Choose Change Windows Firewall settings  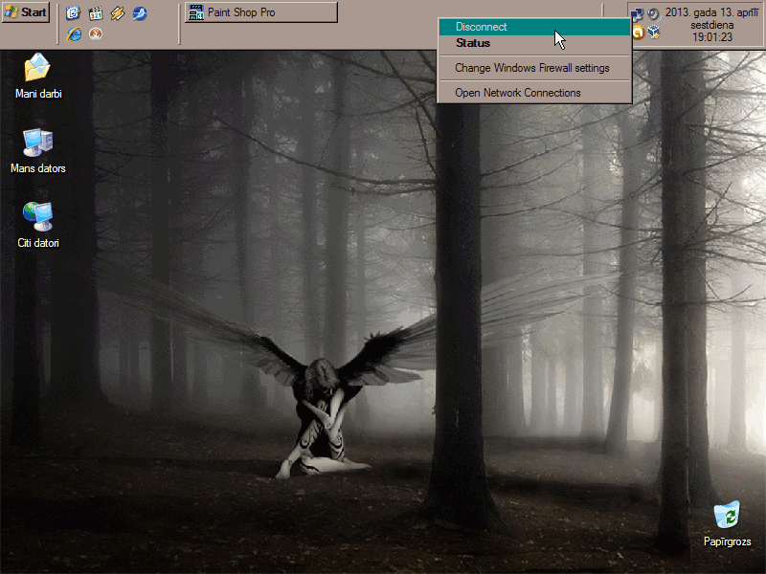click(x=534, y=68)
